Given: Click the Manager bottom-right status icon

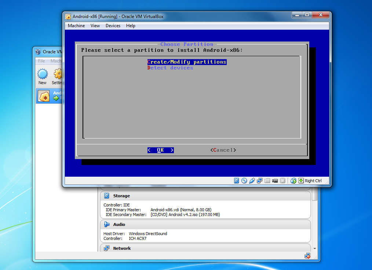Looking at the screenshot, I should click(307, 256).
